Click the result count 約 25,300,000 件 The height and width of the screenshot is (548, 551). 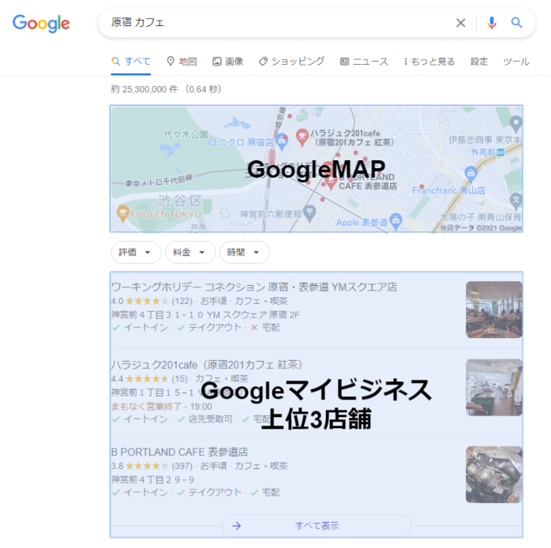144,89
